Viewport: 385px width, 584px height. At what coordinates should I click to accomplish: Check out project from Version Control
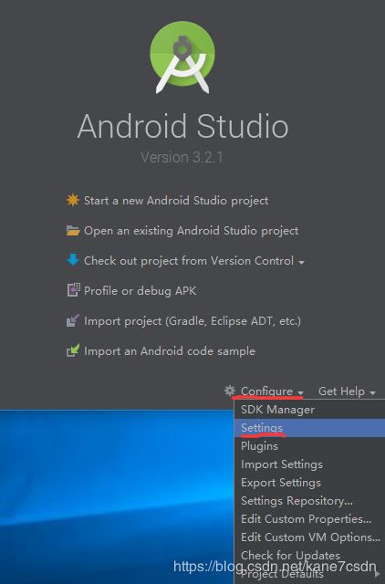[189, 261]
